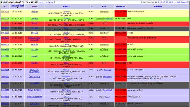The width and height of the screenshot is (190, 107).
Task: Open page 11 in the pagination
Action: 172,2
